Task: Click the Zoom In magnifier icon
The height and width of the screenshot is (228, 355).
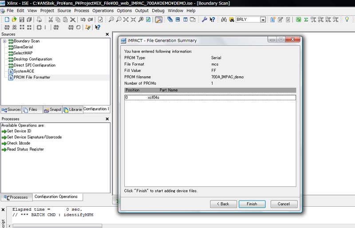Action: (x=111, y=20)
